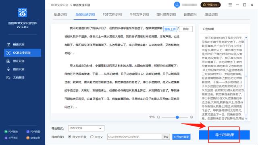
Task: Click the 删除 button
Action: (186, 29)
